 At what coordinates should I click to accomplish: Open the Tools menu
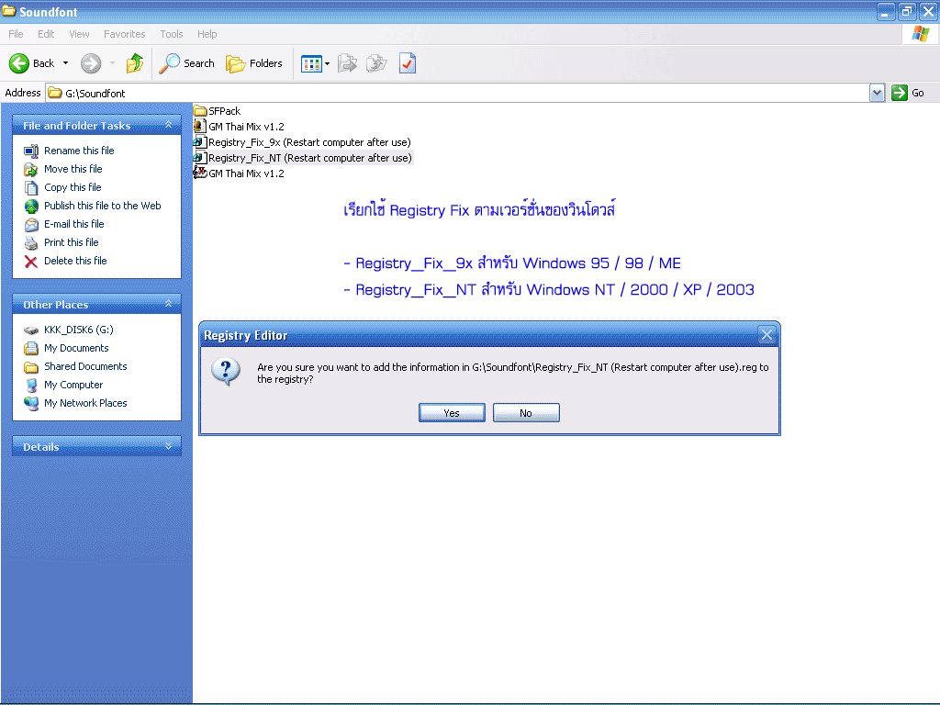(x=172, y=34)
